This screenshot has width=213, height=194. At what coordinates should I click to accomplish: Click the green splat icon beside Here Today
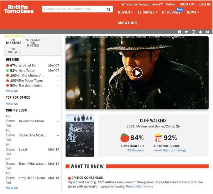click(x=8, y=71)
